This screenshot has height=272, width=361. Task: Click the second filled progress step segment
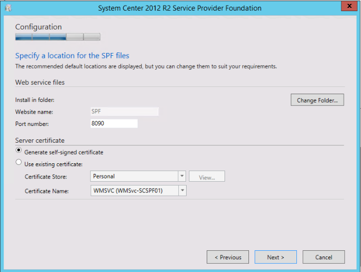(41, 37)
